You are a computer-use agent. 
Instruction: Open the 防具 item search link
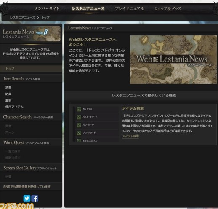(x=8, y=94)
